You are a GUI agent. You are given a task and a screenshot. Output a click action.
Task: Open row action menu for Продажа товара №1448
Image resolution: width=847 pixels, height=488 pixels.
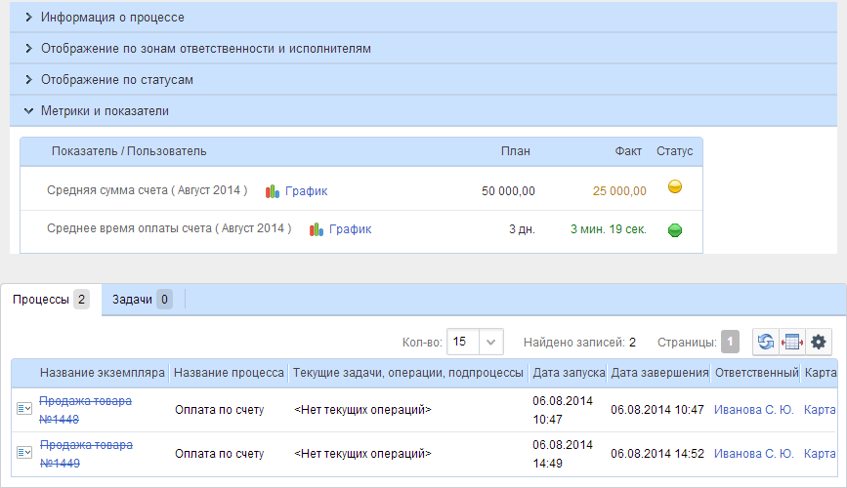pyautogui.click(x=24, y=408)
